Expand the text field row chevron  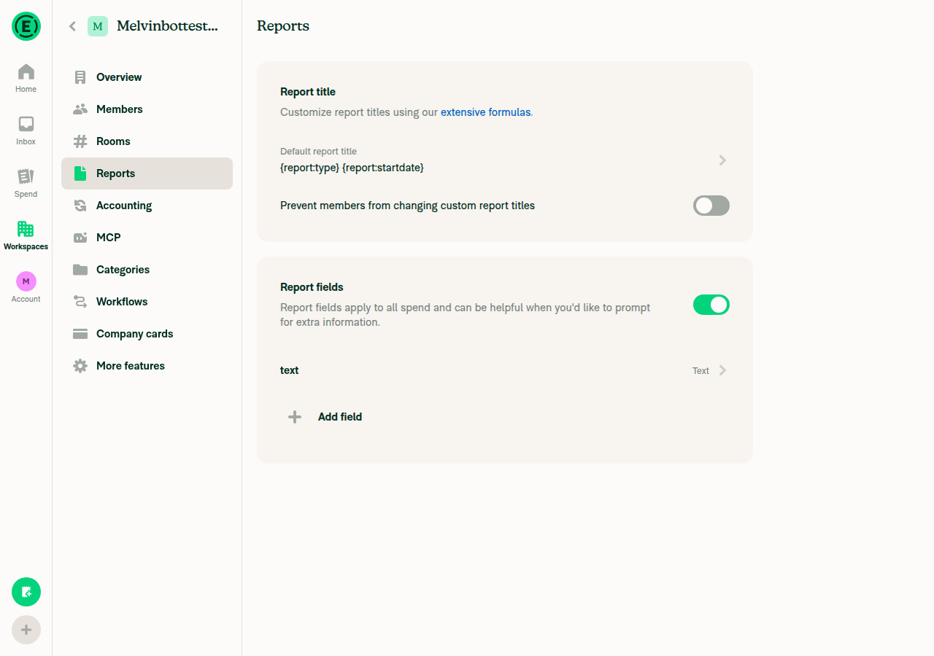[x=722, y=370]
